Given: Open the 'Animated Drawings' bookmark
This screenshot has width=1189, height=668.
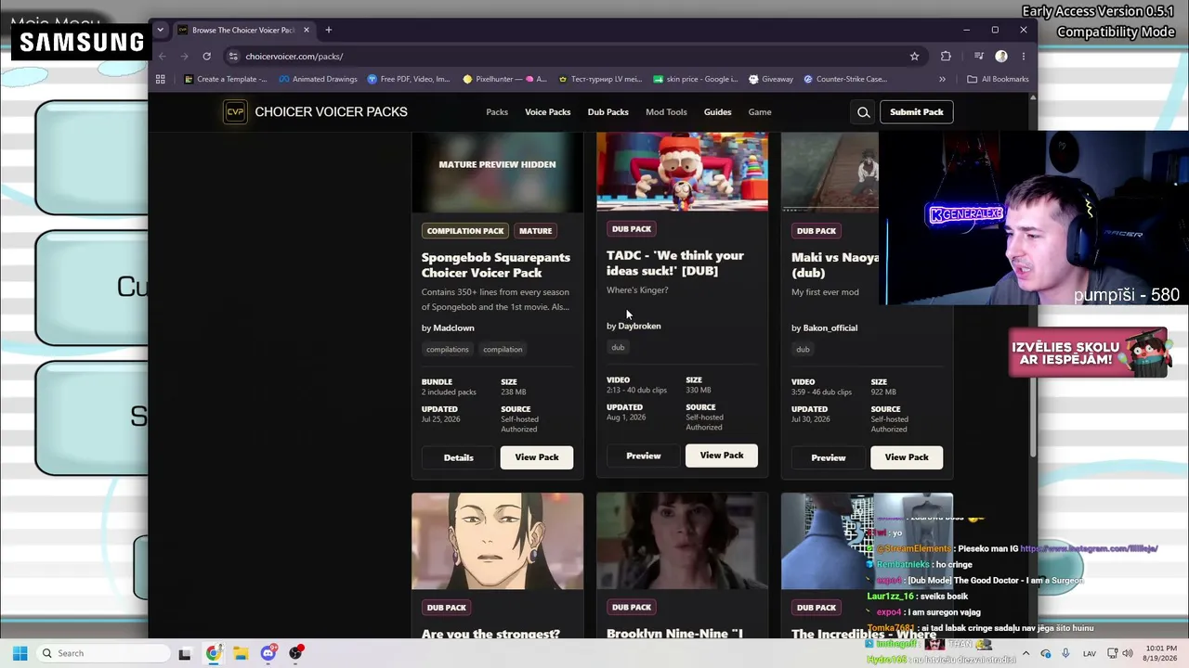Looking at the screenshot, I should click(318, 79).
